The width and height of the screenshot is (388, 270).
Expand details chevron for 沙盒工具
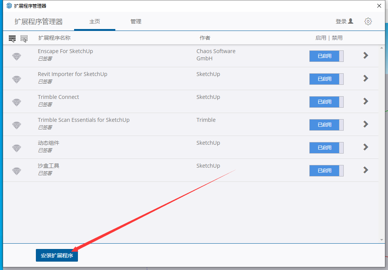pyautogui.click(x=366, y=170)
